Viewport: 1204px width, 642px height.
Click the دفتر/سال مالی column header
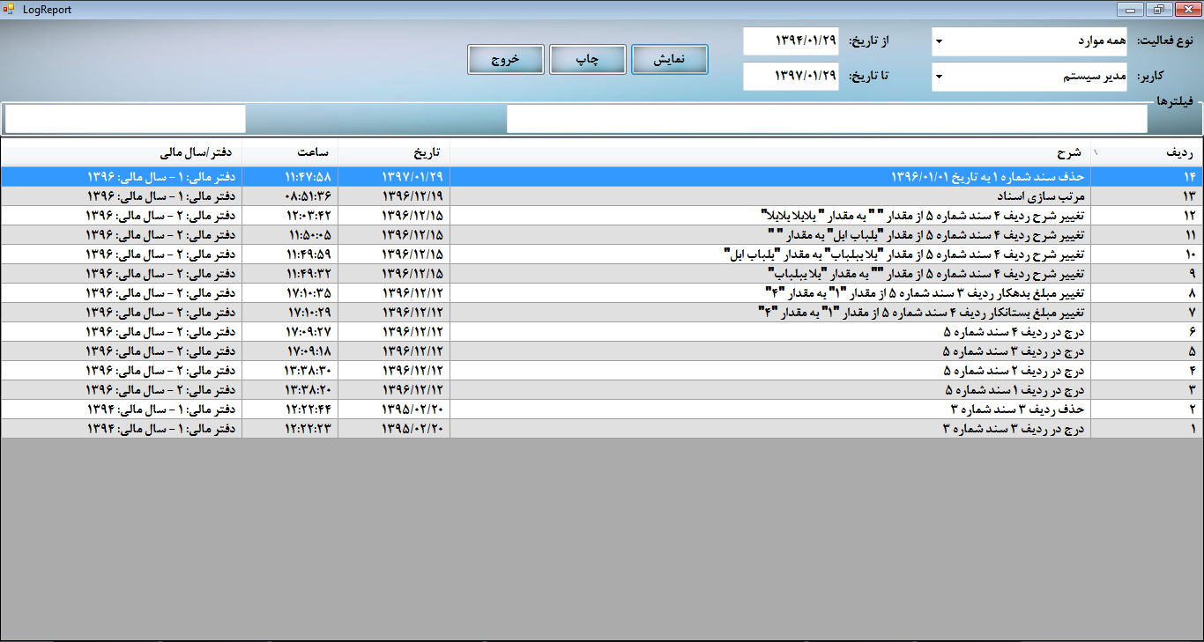pyautogui.click(x=121, y=151)
